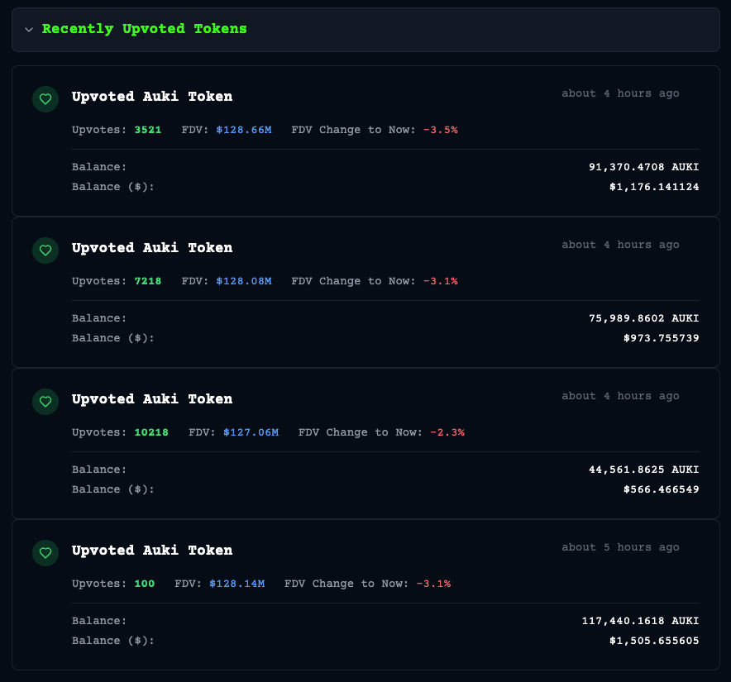Select FDV value $128.66M
Image resolution: width=731 pixels, height=682 pixels.
[x=244, y=130]
